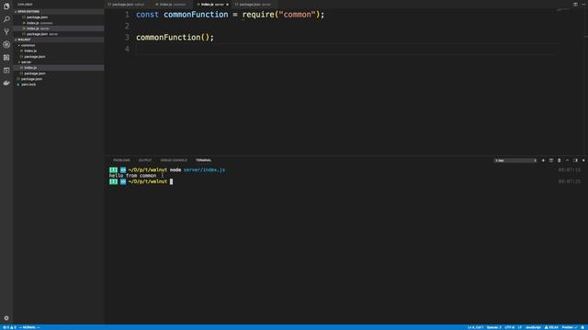Open package.json server in Open Editors

tap(59, 34)
